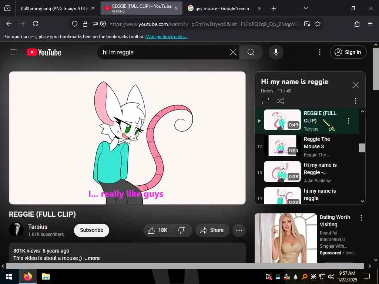
Task: Play Reggie The Mouse 3 from playlist
Action: tap(307, 146)
